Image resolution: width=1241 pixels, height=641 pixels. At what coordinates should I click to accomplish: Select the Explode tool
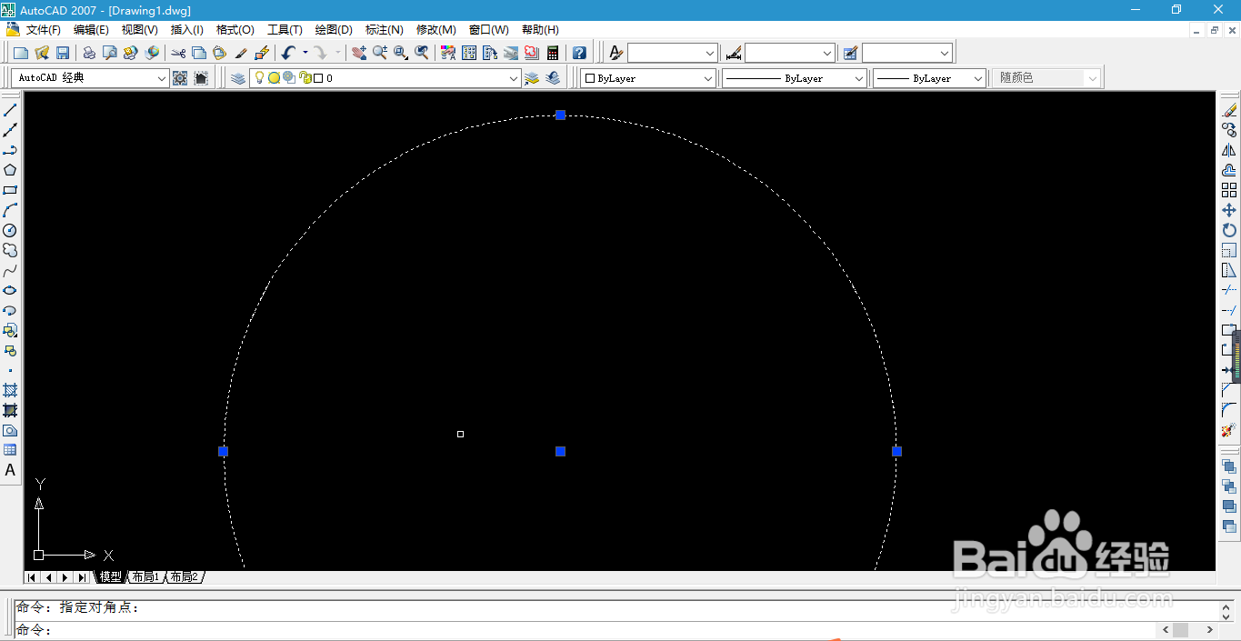click(1229, 430)
